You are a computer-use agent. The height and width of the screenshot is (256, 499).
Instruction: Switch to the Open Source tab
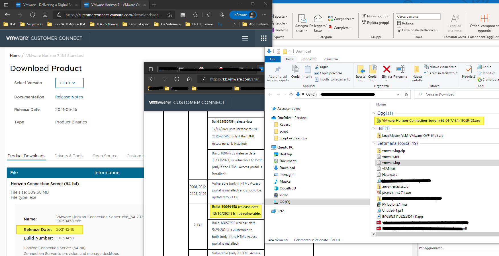pyautogui.click(x=105, y=156)
